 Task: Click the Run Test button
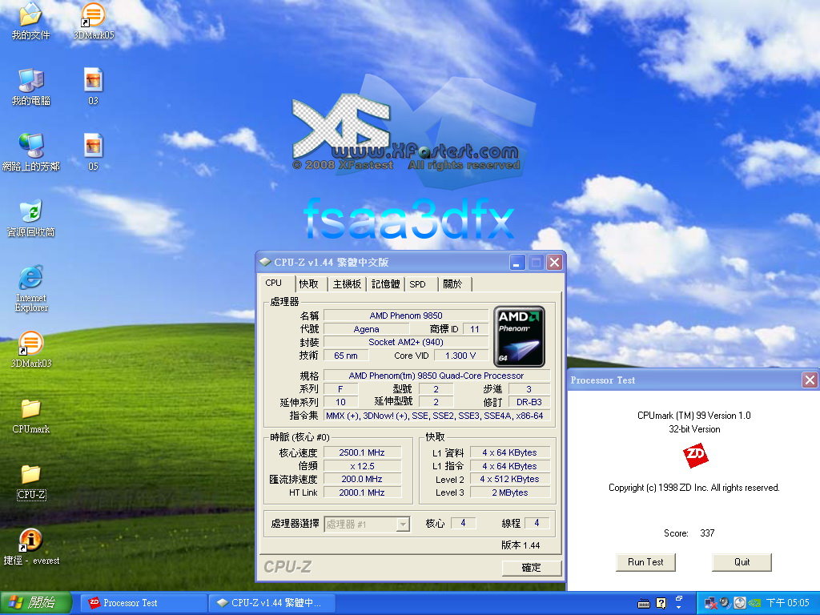click(x=645, y=562)
